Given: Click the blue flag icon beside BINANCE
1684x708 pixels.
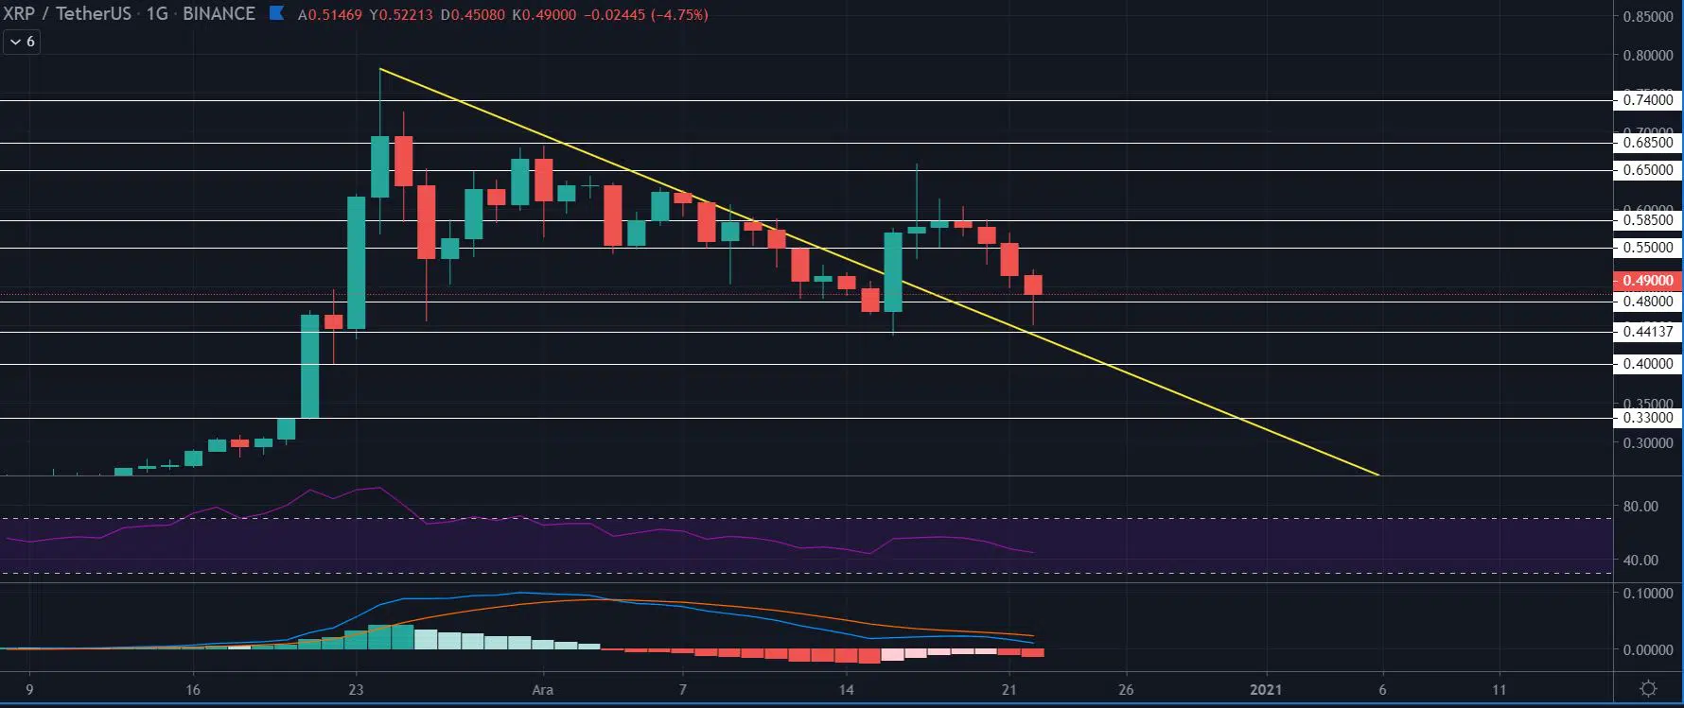Looking at the screenshot, I should pos(277,13).
